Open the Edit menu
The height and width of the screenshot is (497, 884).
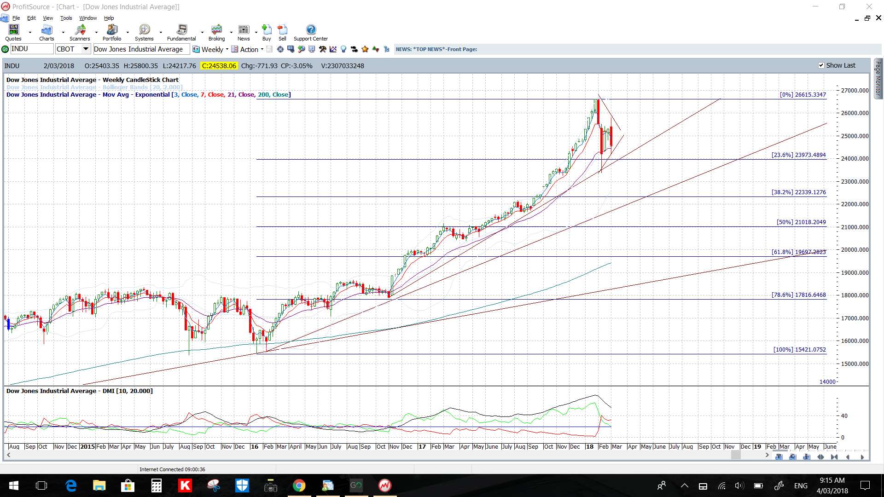(31, 18)
